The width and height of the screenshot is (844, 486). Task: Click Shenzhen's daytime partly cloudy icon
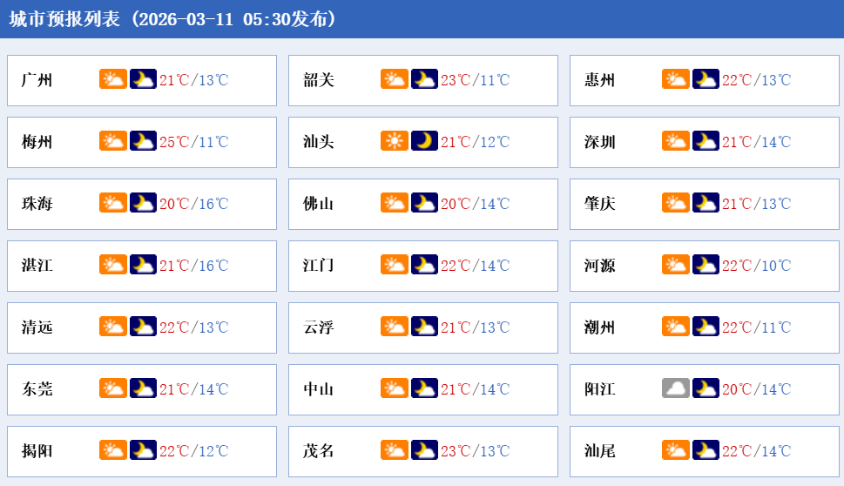coord(676,142)
